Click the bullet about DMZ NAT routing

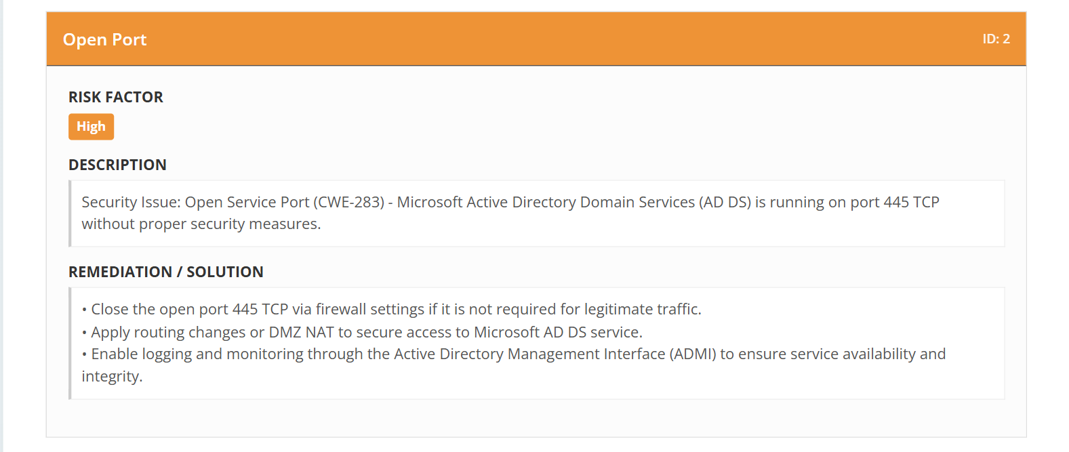point(362,332)
